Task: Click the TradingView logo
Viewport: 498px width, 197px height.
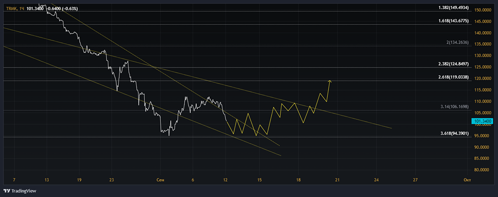Action: pos(20,191)
